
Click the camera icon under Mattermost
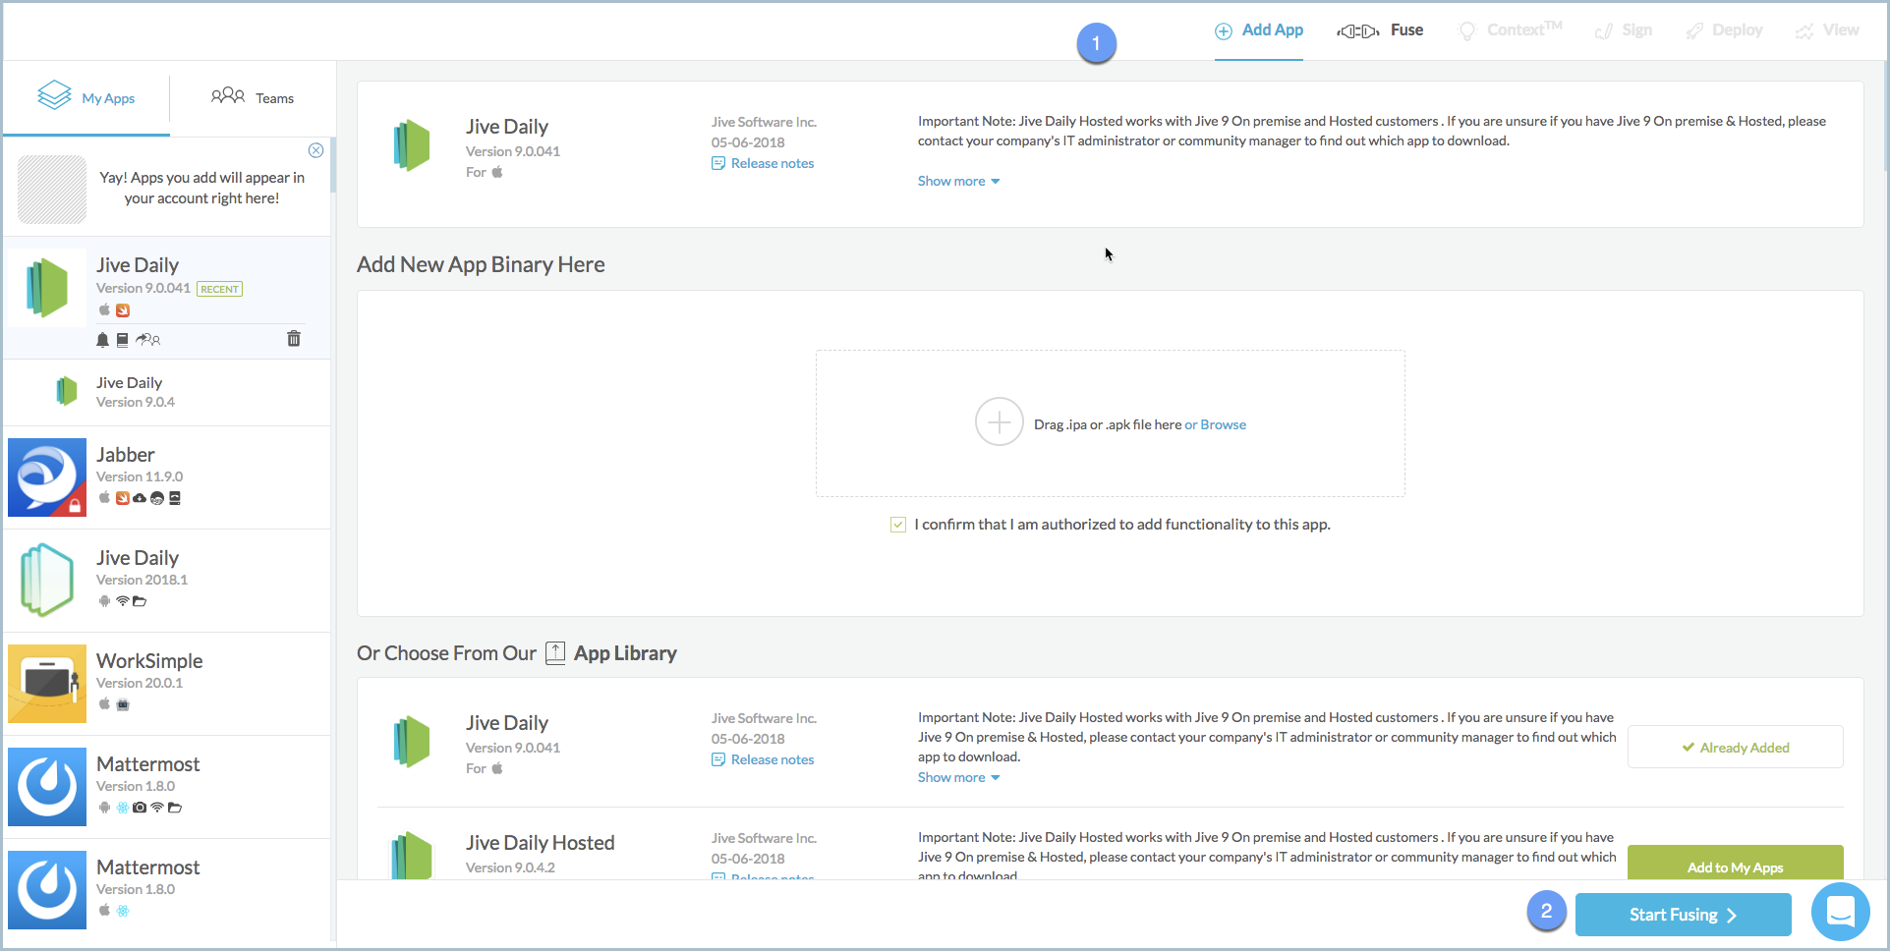[x=140, y=808]
